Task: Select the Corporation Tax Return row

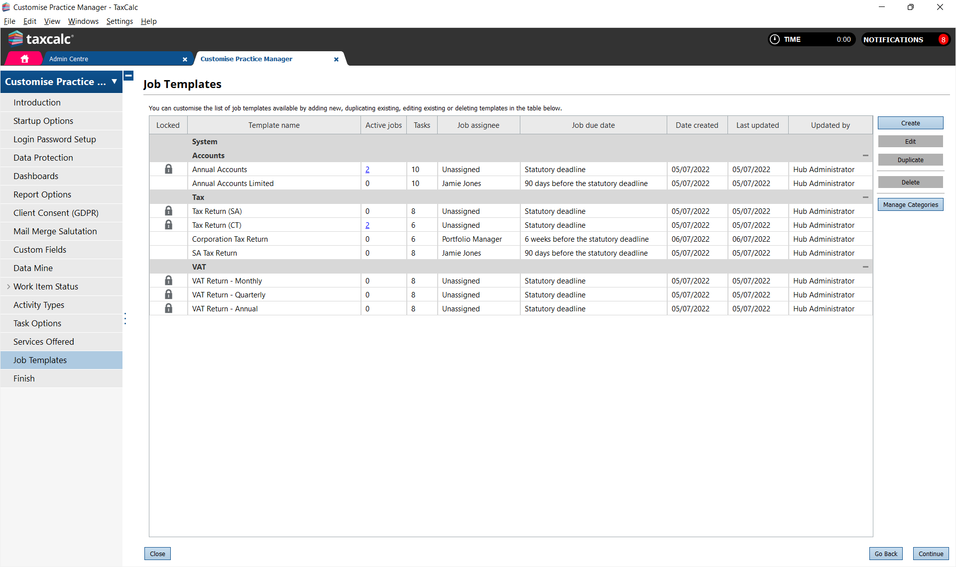Action: [230, 239]
